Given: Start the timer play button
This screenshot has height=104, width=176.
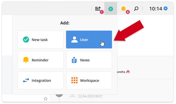Looking at the screenshot, I should pos(166,8).
